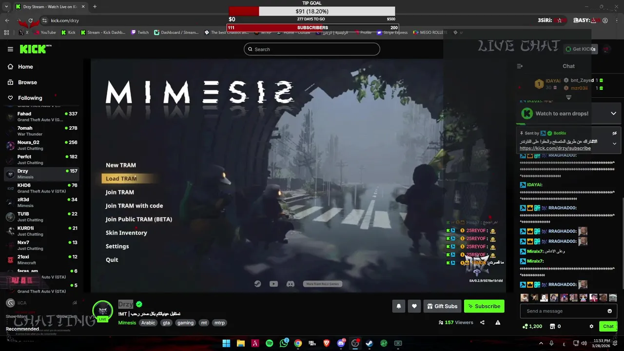Click the gaming tag
The height and width of the screenshot is (351, 624).
tap(185, 323)
